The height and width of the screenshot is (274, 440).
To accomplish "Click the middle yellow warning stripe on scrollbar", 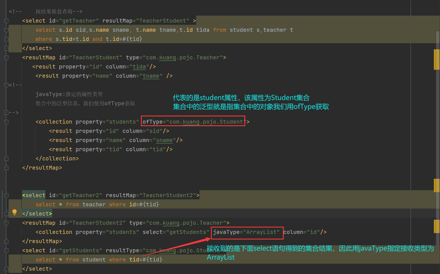I will click(437, 185).
